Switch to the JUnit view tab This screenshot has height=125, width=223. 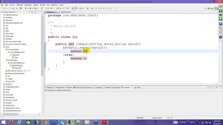point(138,87)
